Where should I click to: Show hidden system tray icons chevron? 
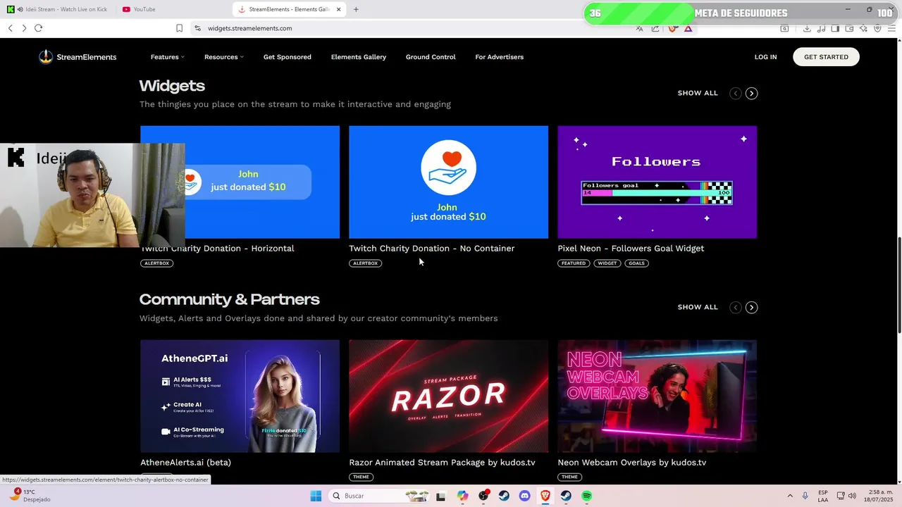point(789,496)
